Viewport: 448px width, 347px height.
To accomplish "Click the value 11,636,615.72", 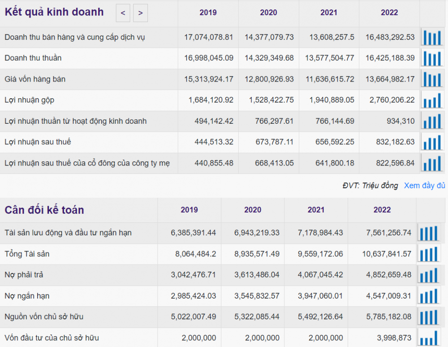I will click(330, 79).
